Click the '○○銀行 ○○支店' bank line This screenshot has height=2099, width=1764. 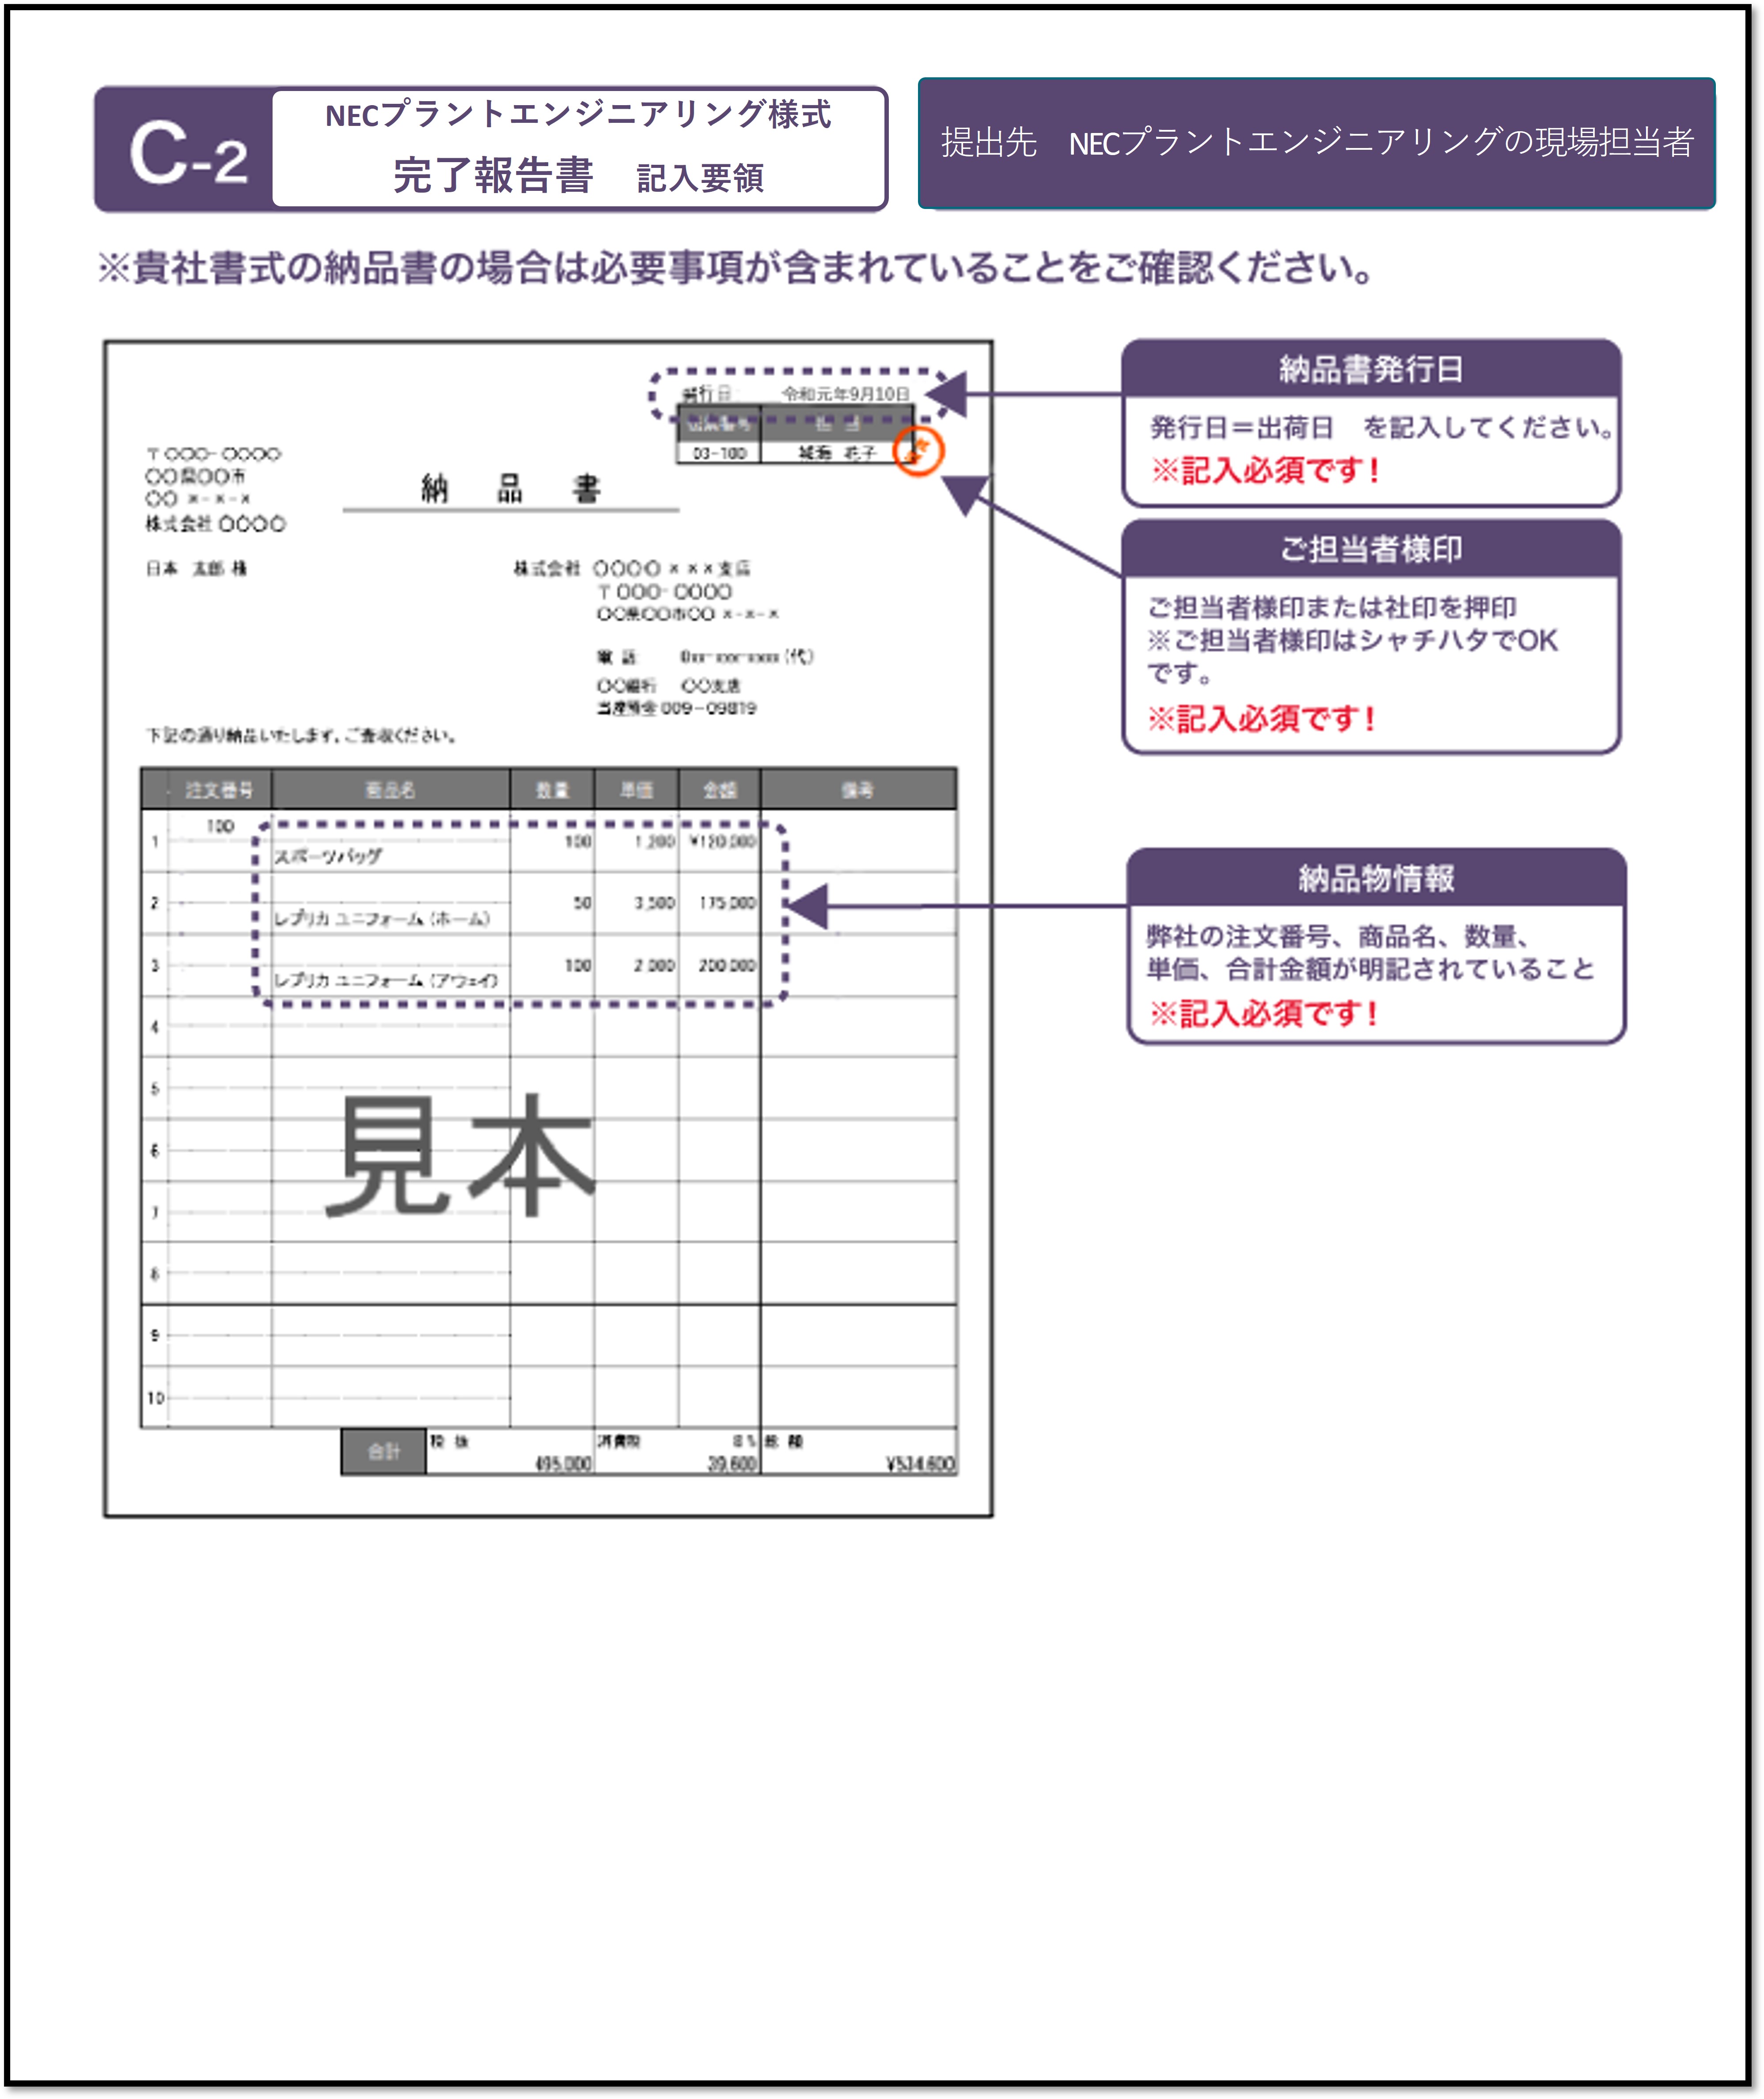(669, 686)
